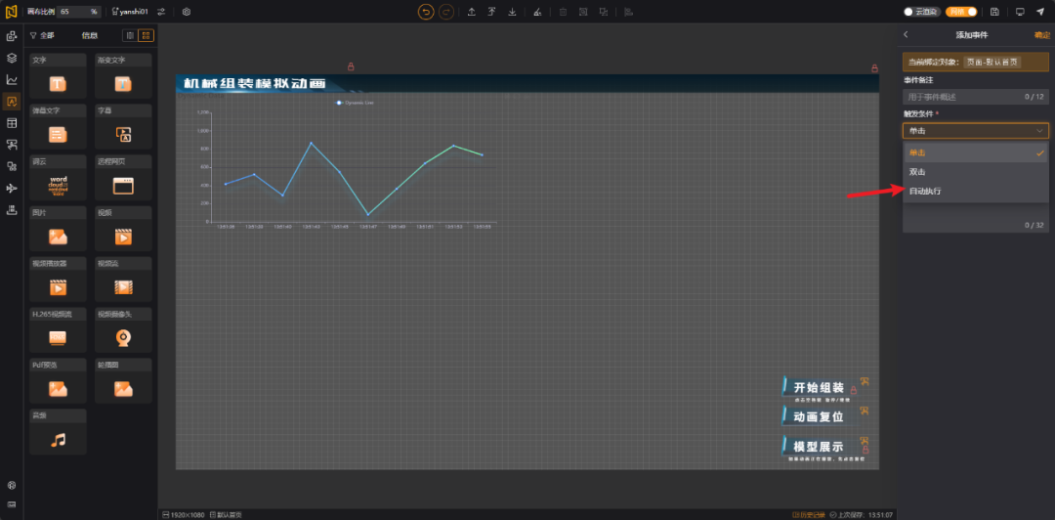Select 自动执行 in trigger dropdown list
Viewport: 1055px width, 520px height.
coord(975,192)
